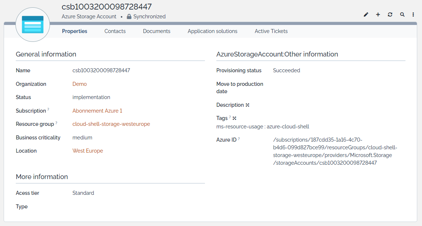Click the pencil edit icon

click(366, 15)
